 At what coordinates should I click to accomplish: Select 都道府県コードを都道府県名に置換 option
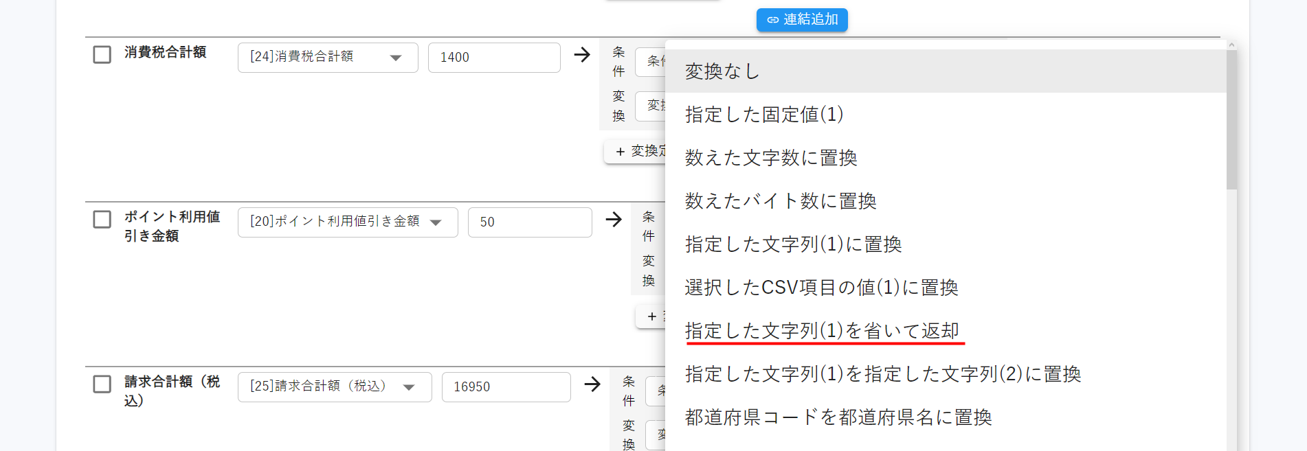(x=838, y=417)
